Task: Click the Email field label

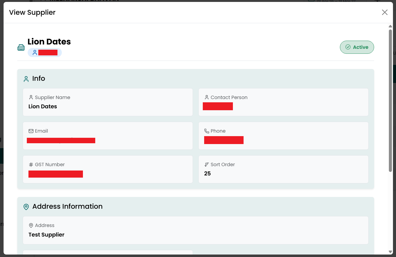Action: pos(41,131)
